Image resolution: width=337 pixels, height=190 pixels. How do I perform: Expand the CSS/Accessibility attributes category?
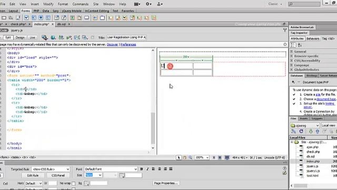(292, 61)
